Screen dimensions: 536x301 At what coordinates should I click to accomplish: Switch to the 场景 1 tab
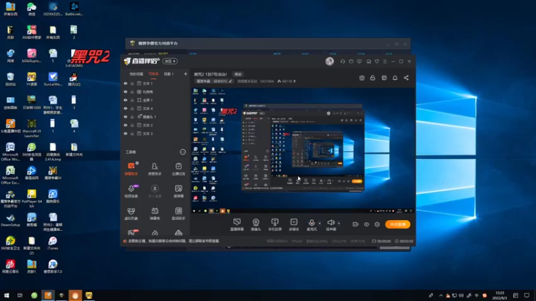point(169,74)
